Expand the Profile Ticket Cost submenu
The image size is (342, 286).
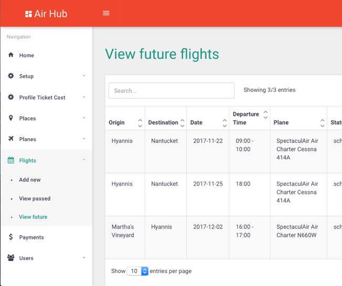pyautogui.click(x=84, y=97)
